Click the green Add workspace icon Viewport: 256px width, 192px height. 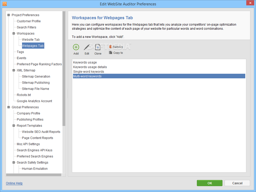76,47
